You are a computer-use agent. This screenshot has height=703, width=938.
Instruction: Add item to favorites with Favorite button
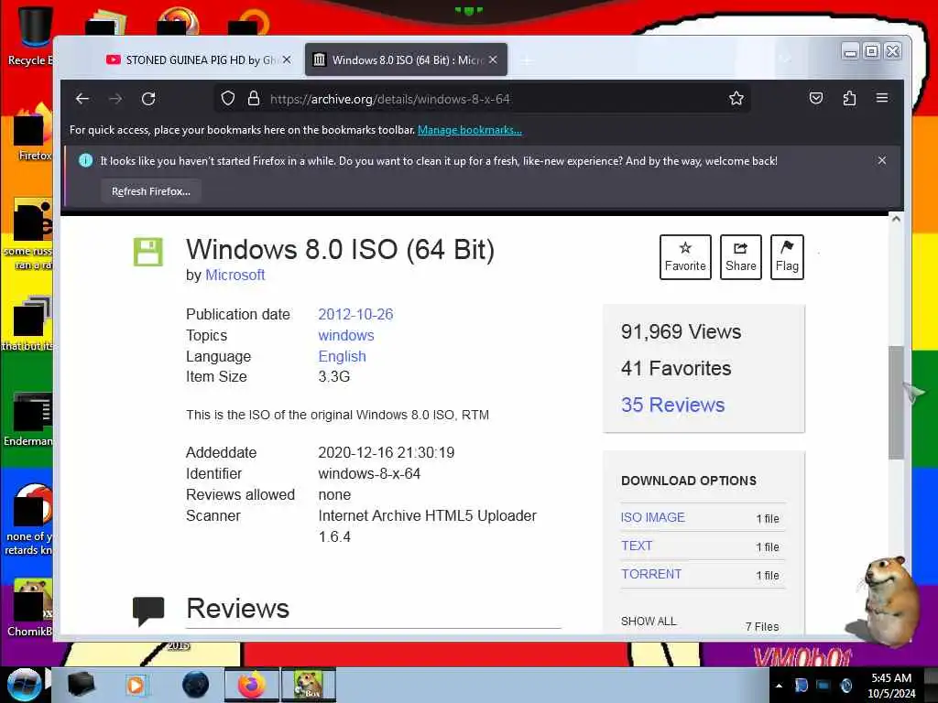tap(685, 257)
